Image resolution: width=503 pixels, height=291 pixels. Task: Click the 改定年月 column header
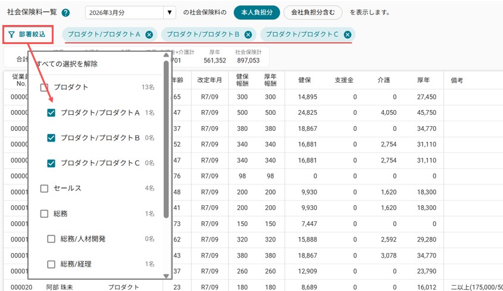coord(210,80)
